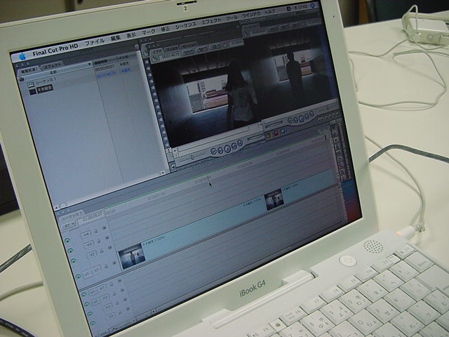
Task: Click the Viewer timecode field
Action: 170,55
